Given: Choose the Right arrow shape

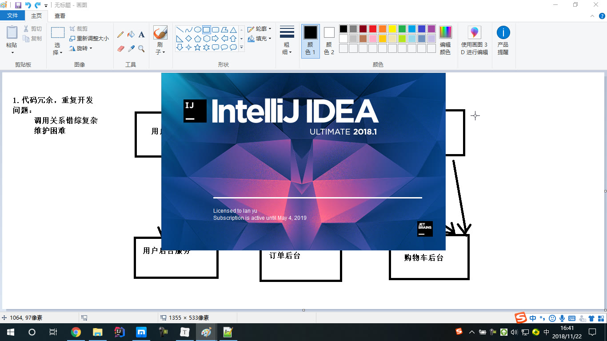Looking at the screenshot, I should pos(216,39).
